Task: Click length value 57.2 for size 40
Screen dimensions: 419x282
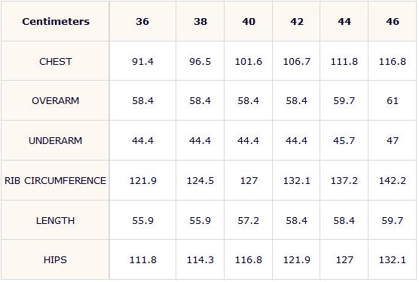Action: 249,220
